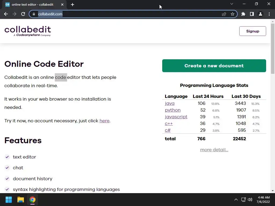Open Chrome side panel icon
The width and height of the screenshot is (275, 206).
tap(252, 14)
